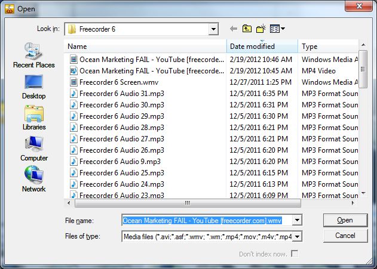
Task: Click icon of Freecorder 6 Audio 28.mp3
Action: pyautogui.click(x=73, y=128)
